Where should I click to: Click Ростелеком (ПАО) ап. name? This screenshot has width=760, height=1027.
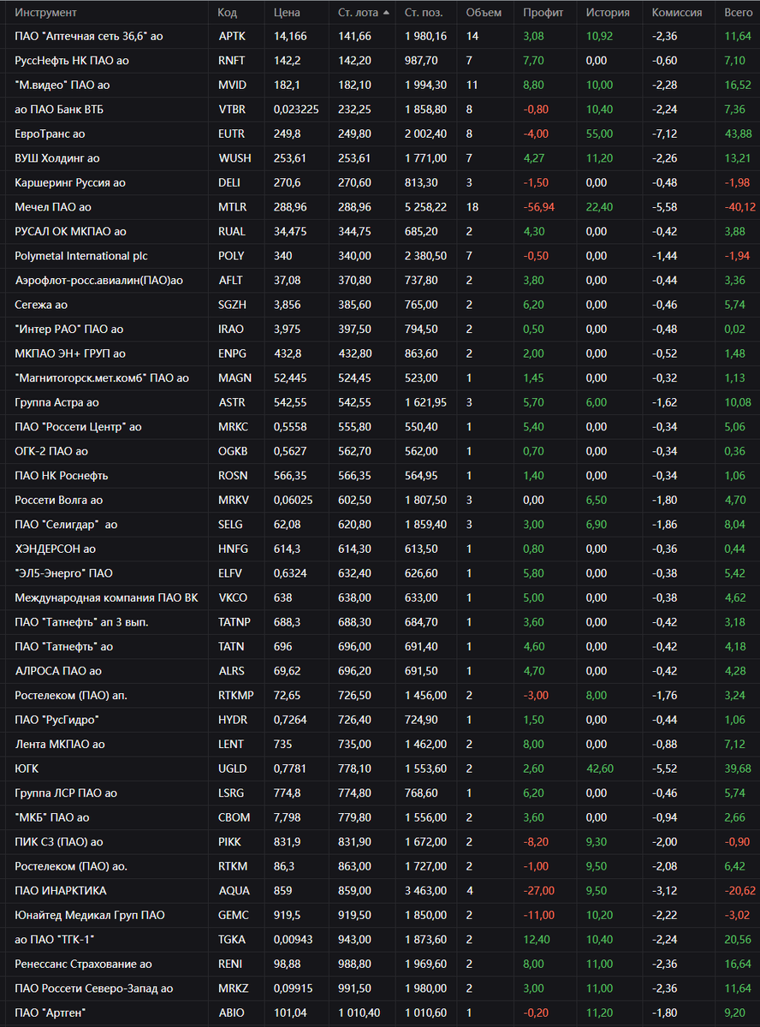[71, 695]
